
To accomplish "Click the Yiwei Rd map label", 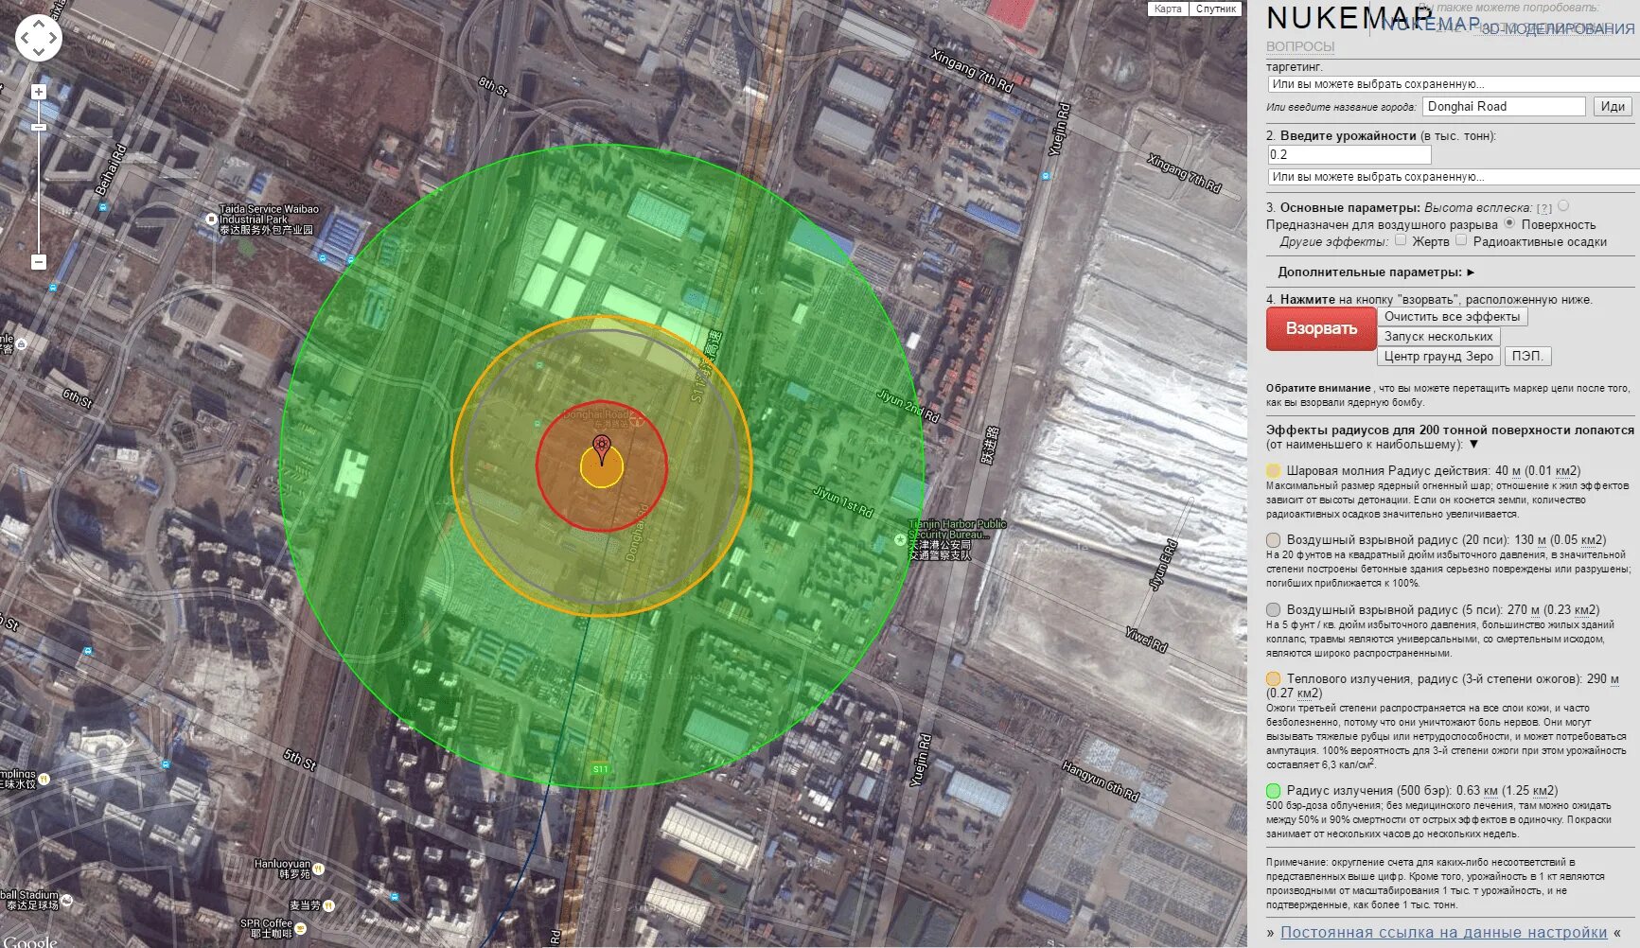I will (1146, 640).
